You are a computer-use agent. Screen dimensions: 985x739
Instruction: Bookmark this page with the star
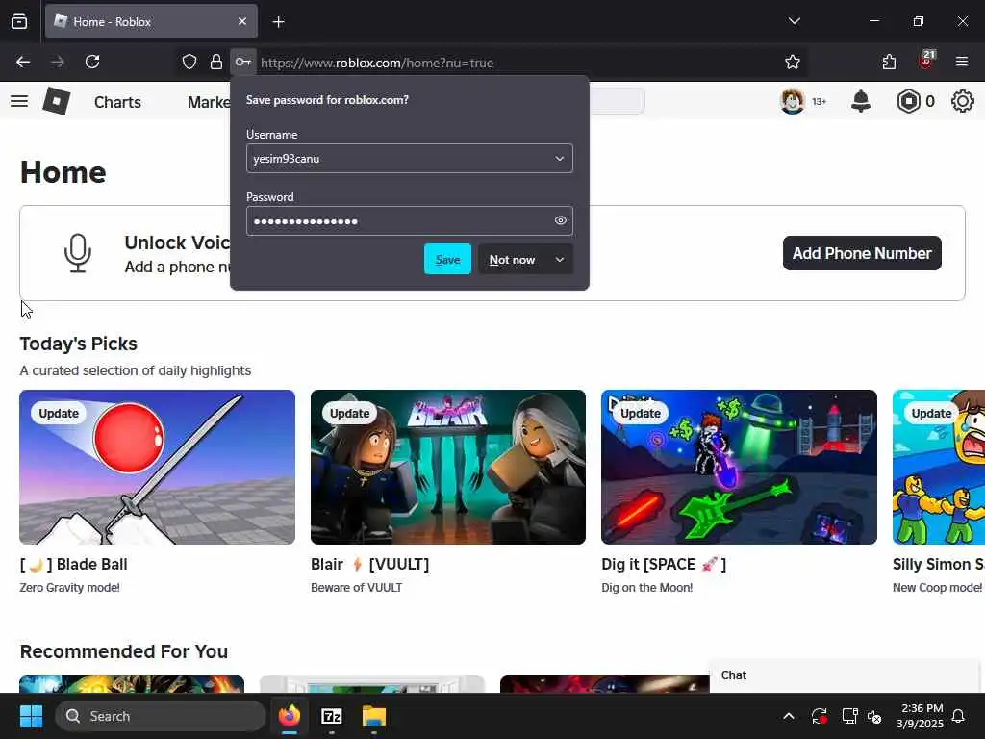[x=793, y=62]
